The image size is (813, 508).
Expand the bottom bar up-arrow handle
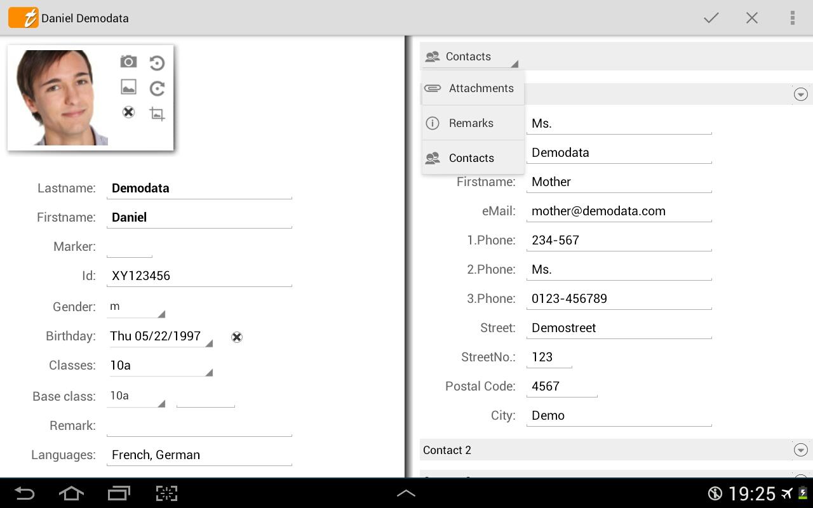coord(406,493)
